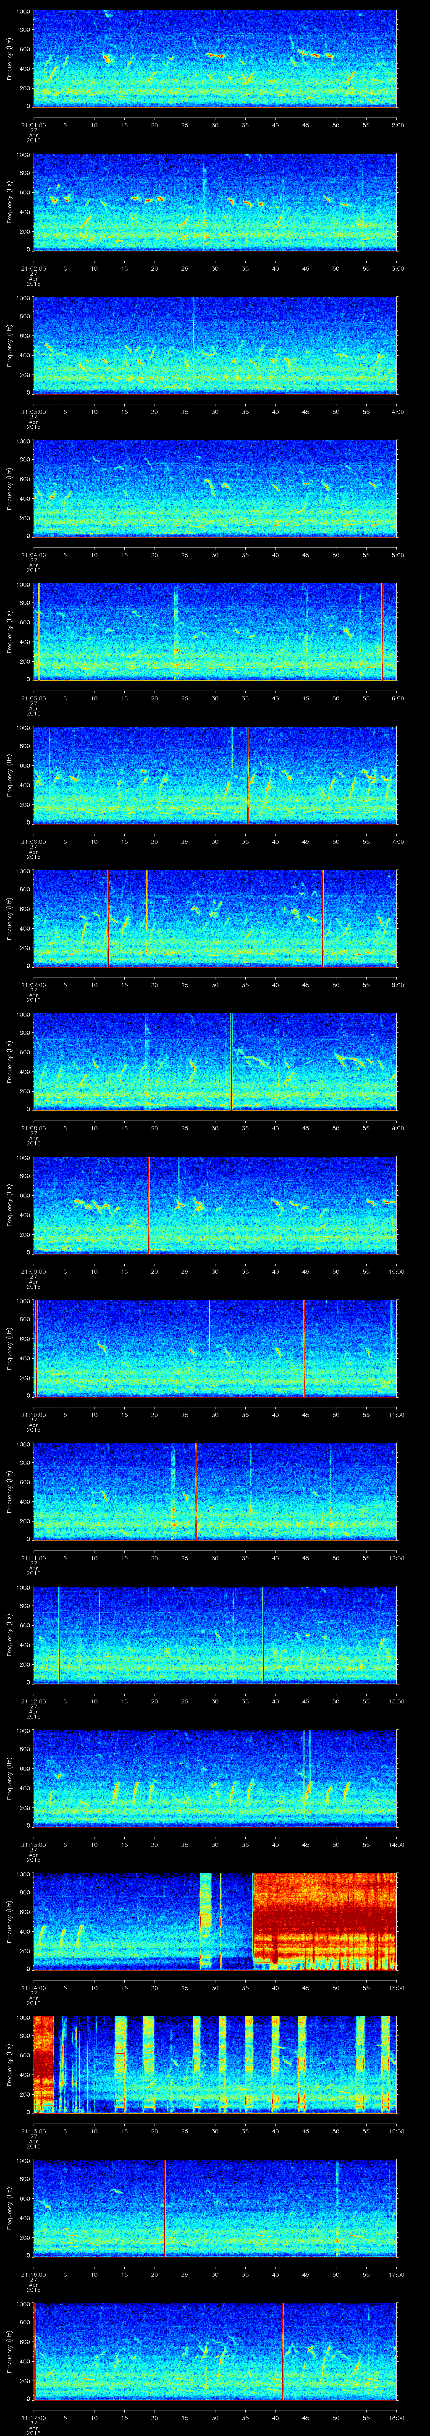Click the "9:00" end-time label
430x2436 pixels.
tap(397, 1127)
